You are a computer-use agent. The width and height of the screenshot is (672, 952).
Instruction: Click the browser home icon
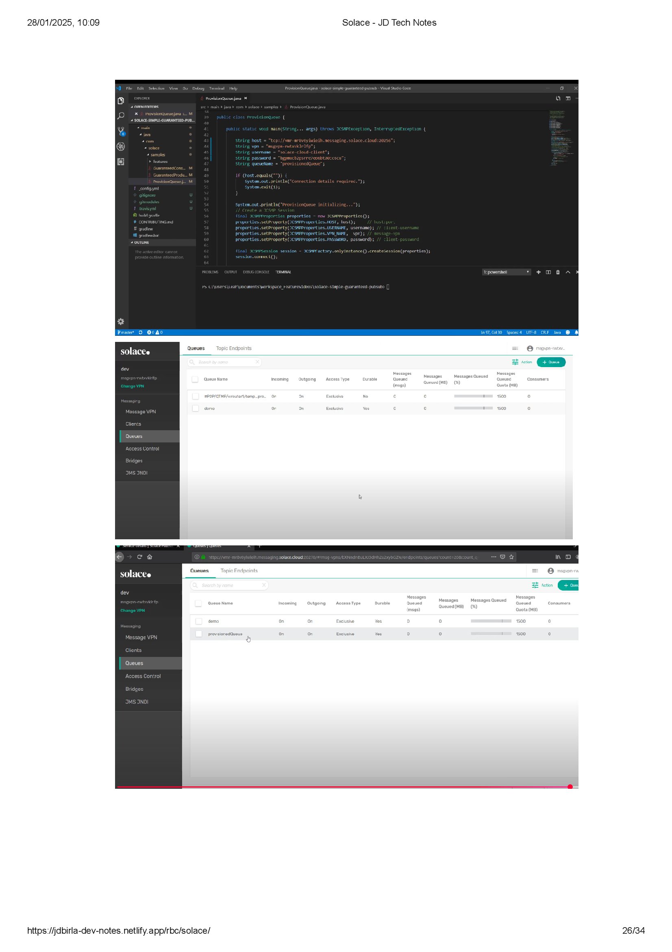tap(150, 557)
